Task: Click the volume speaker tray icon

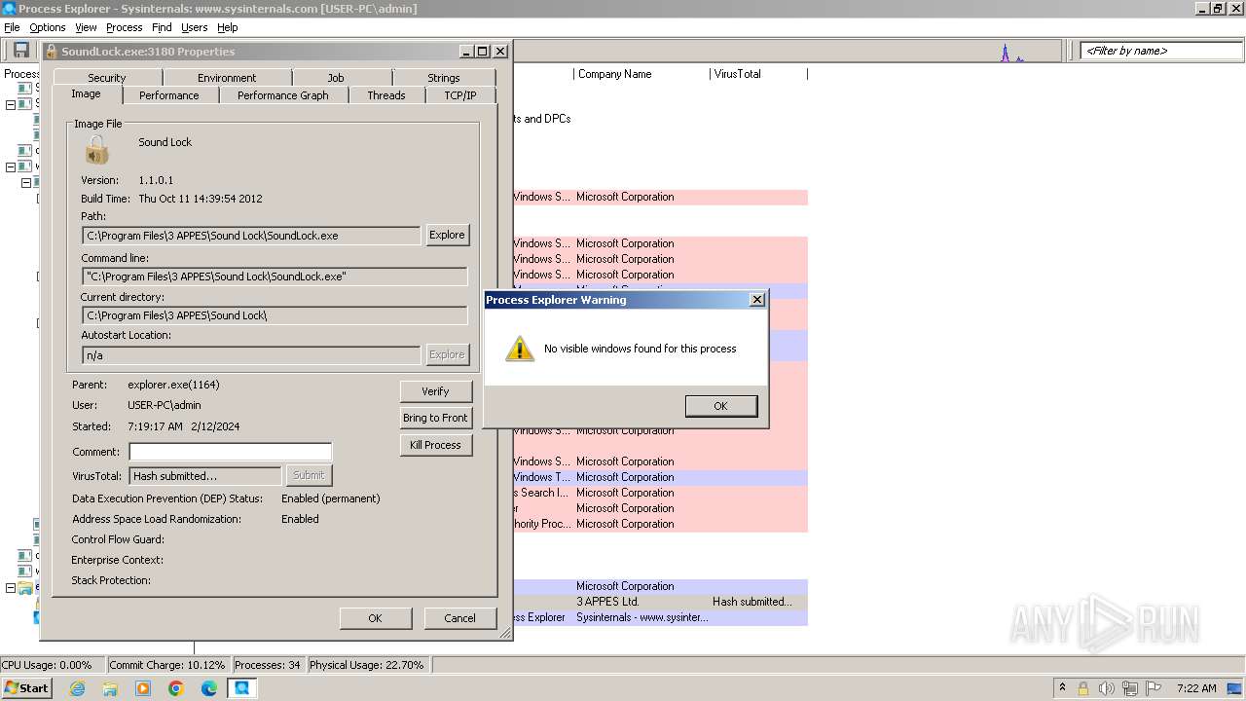Action: [x=1107, y=688]
